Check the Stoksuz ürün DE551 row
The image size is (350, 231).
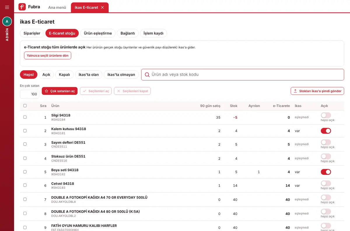pos(25,158)
